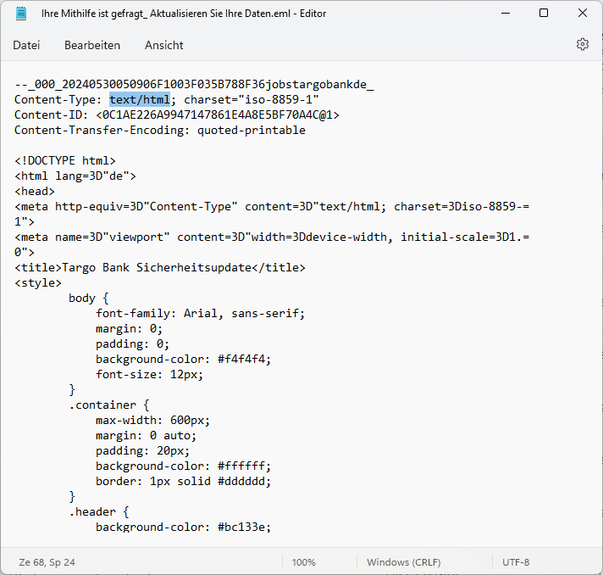Open the Datei menu

[26, 45]
